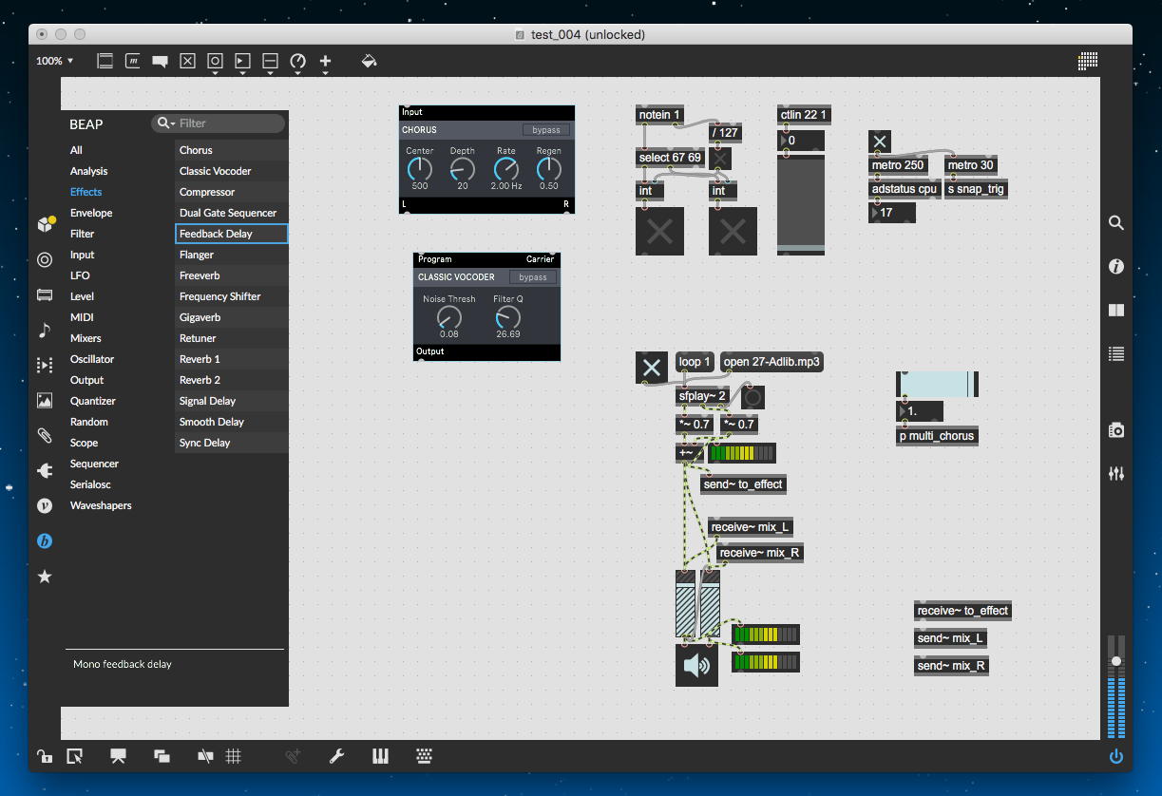Adjust the master volume slider at bottom right
The height and width of the screenshot is (796, 1162).
[x=1116, y=660]
